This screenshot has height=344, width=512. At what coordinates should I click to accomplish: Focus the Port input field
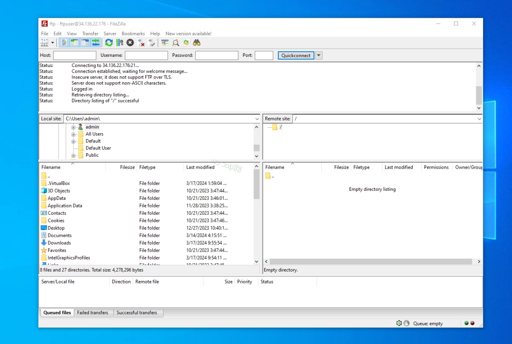264,55
